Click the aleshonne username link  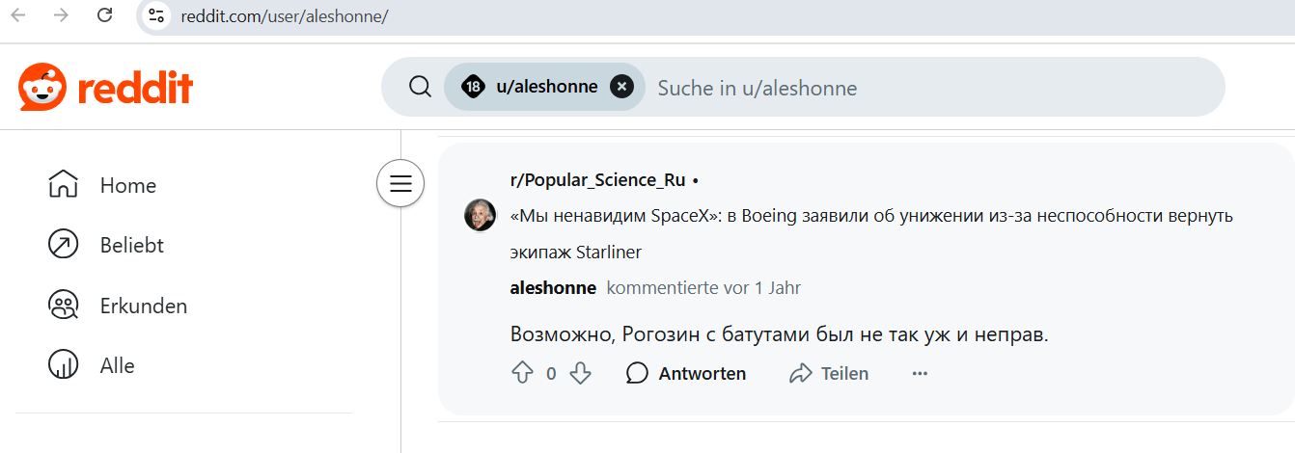coord(553,287)
